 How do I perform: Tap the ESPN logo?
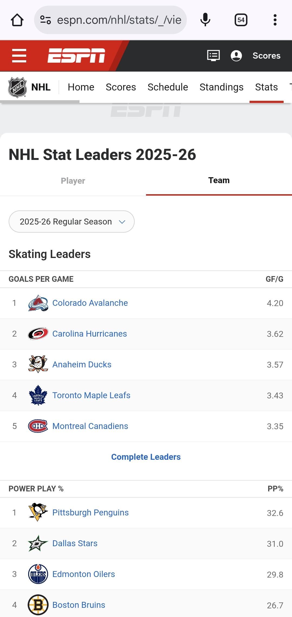coord(76,56)
